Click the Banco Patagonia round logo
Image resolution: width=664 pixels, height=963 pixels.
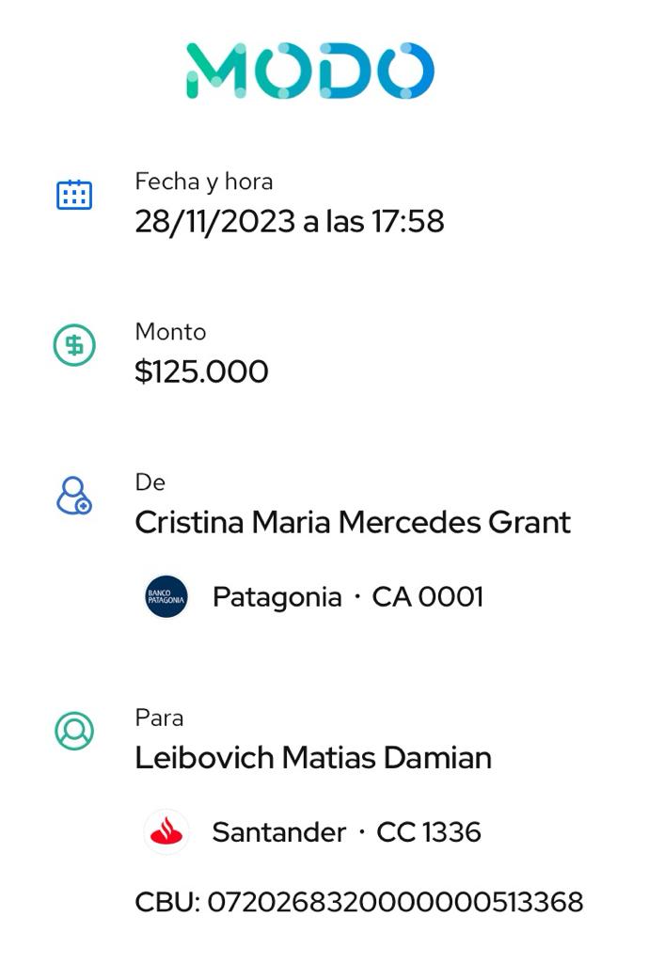[166, 597]
